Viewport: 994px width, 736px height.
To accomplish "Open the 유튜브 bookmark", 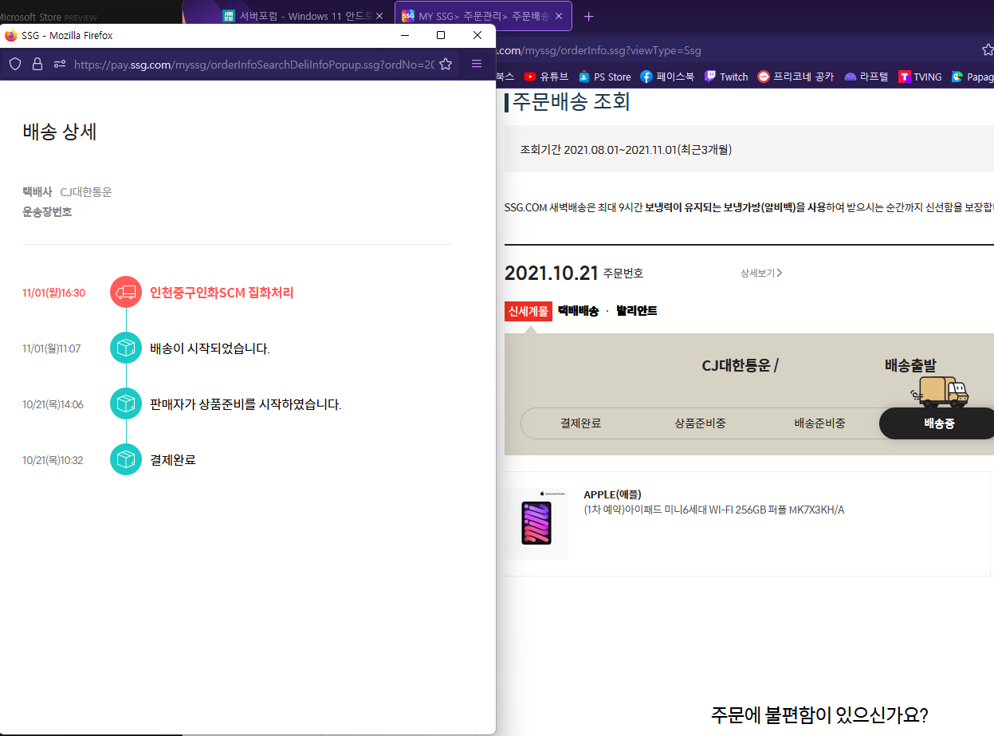I will click(546, 77).
